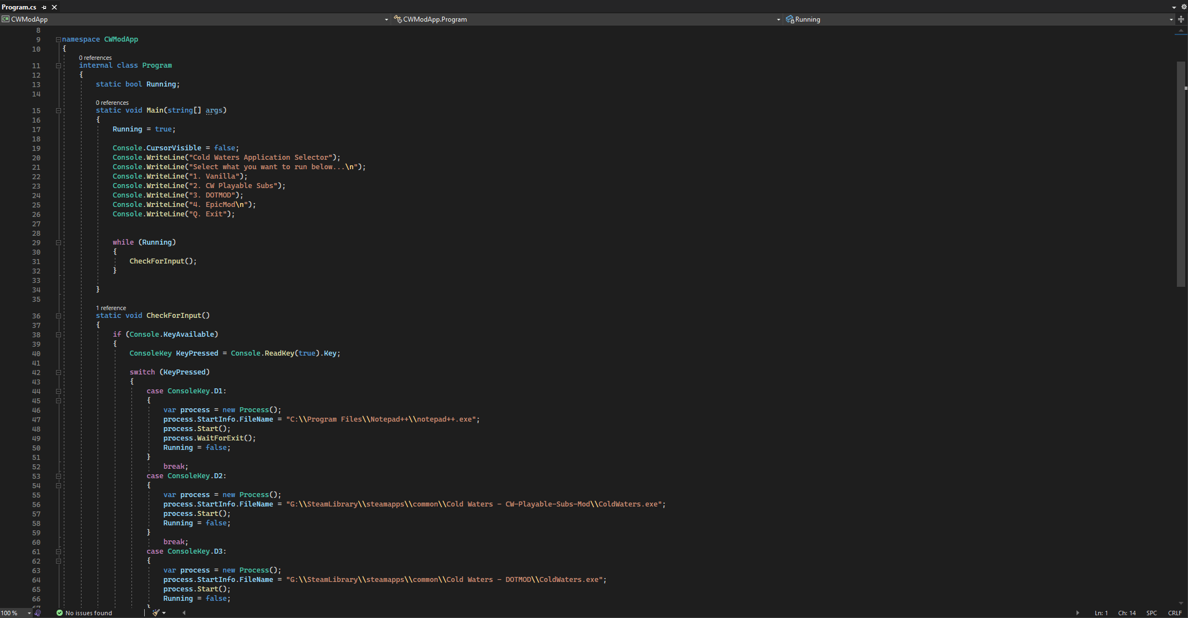Click vertical scrollbar down arrow
Image resolution: width=1188 pixels, height=618 pixels.
click(x=1181, y=603)
